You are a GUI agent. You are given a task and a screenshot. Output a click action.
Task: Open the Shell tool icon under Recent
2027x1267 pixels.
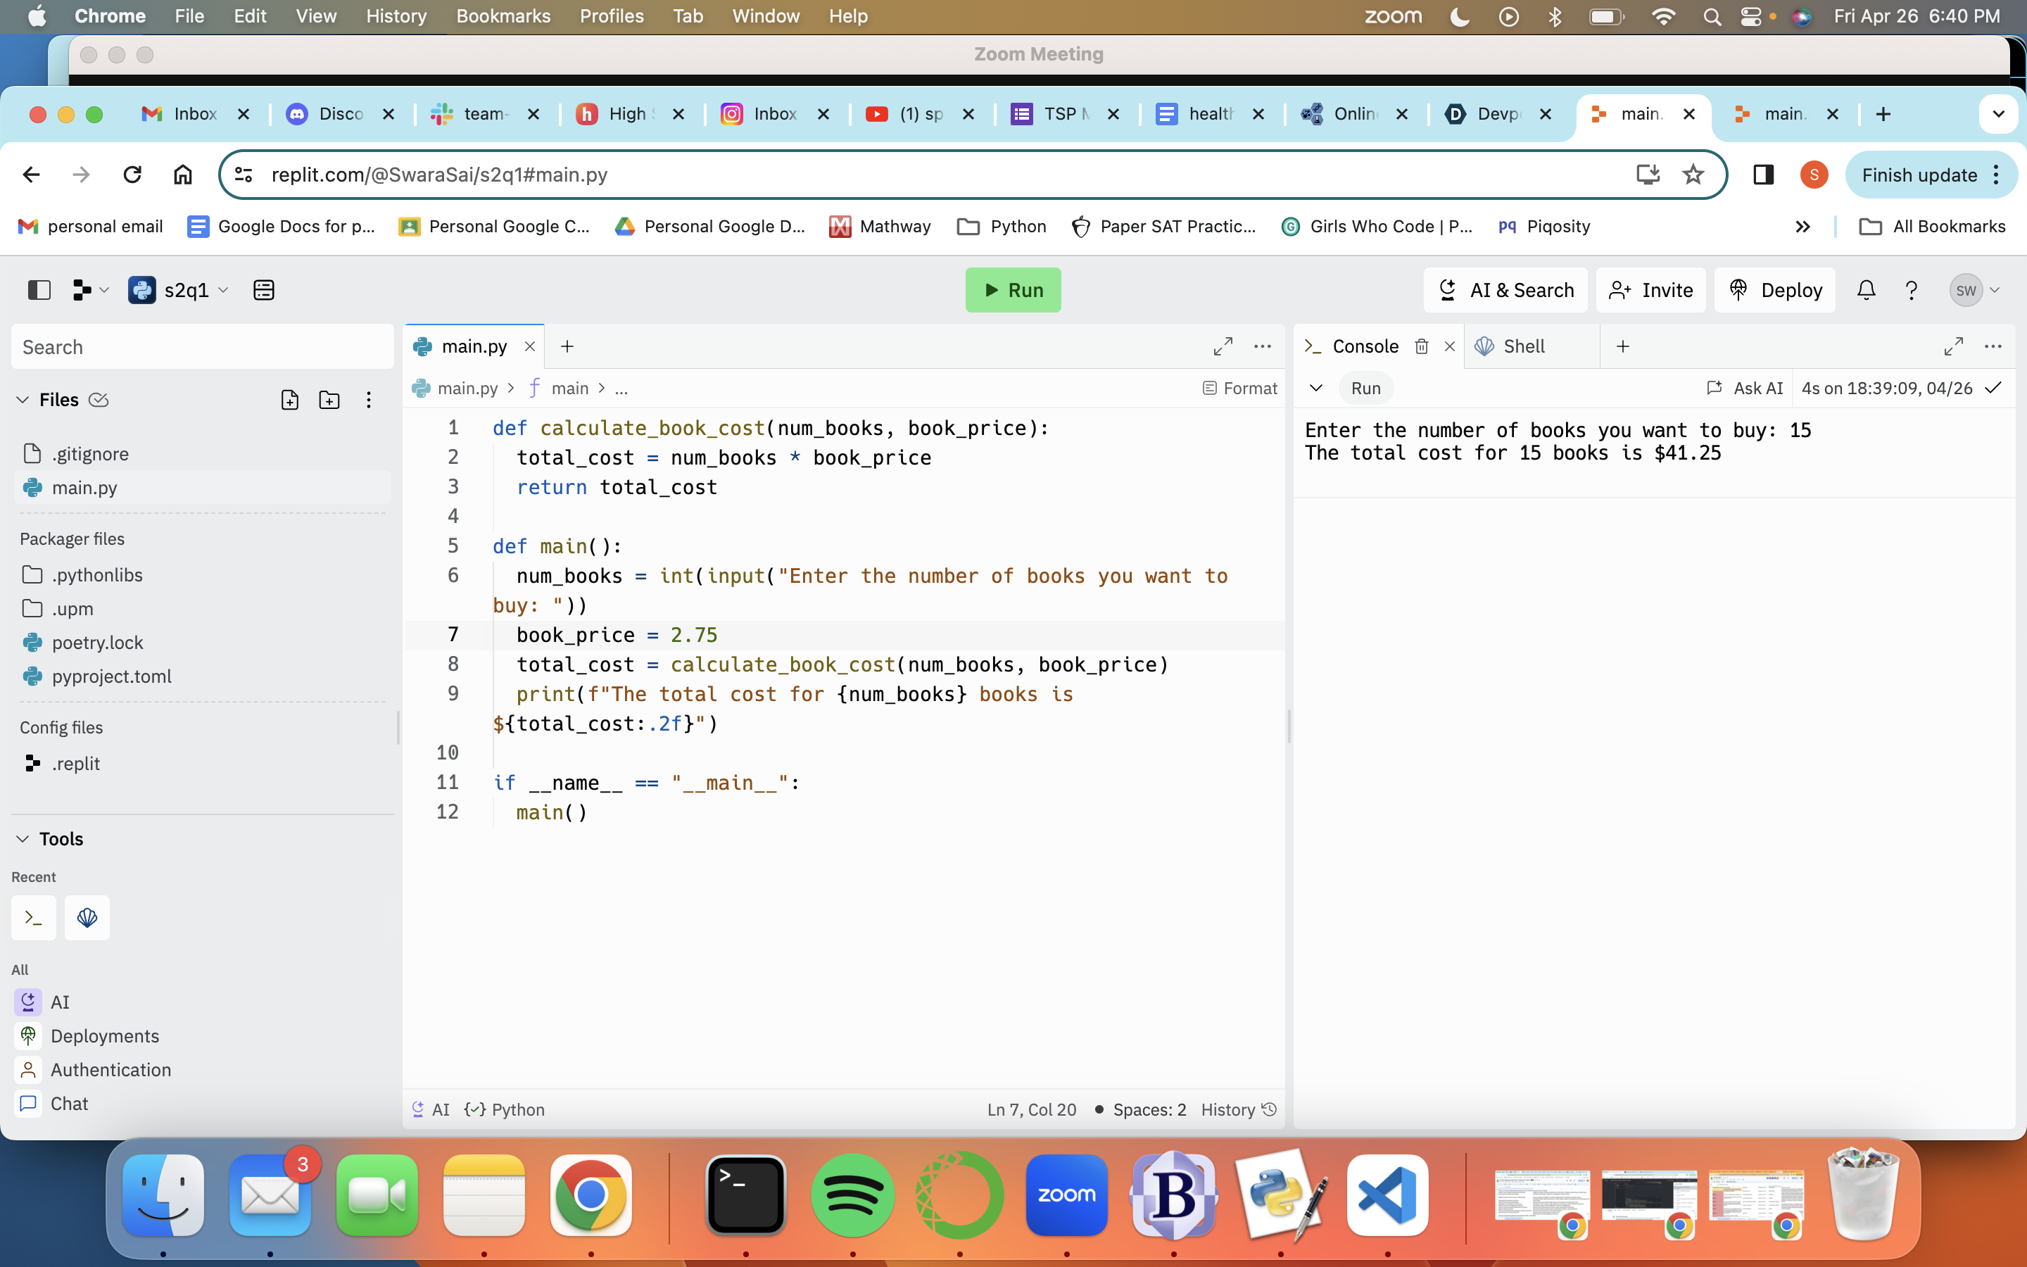pyautogui.click(x=87, y=918)
